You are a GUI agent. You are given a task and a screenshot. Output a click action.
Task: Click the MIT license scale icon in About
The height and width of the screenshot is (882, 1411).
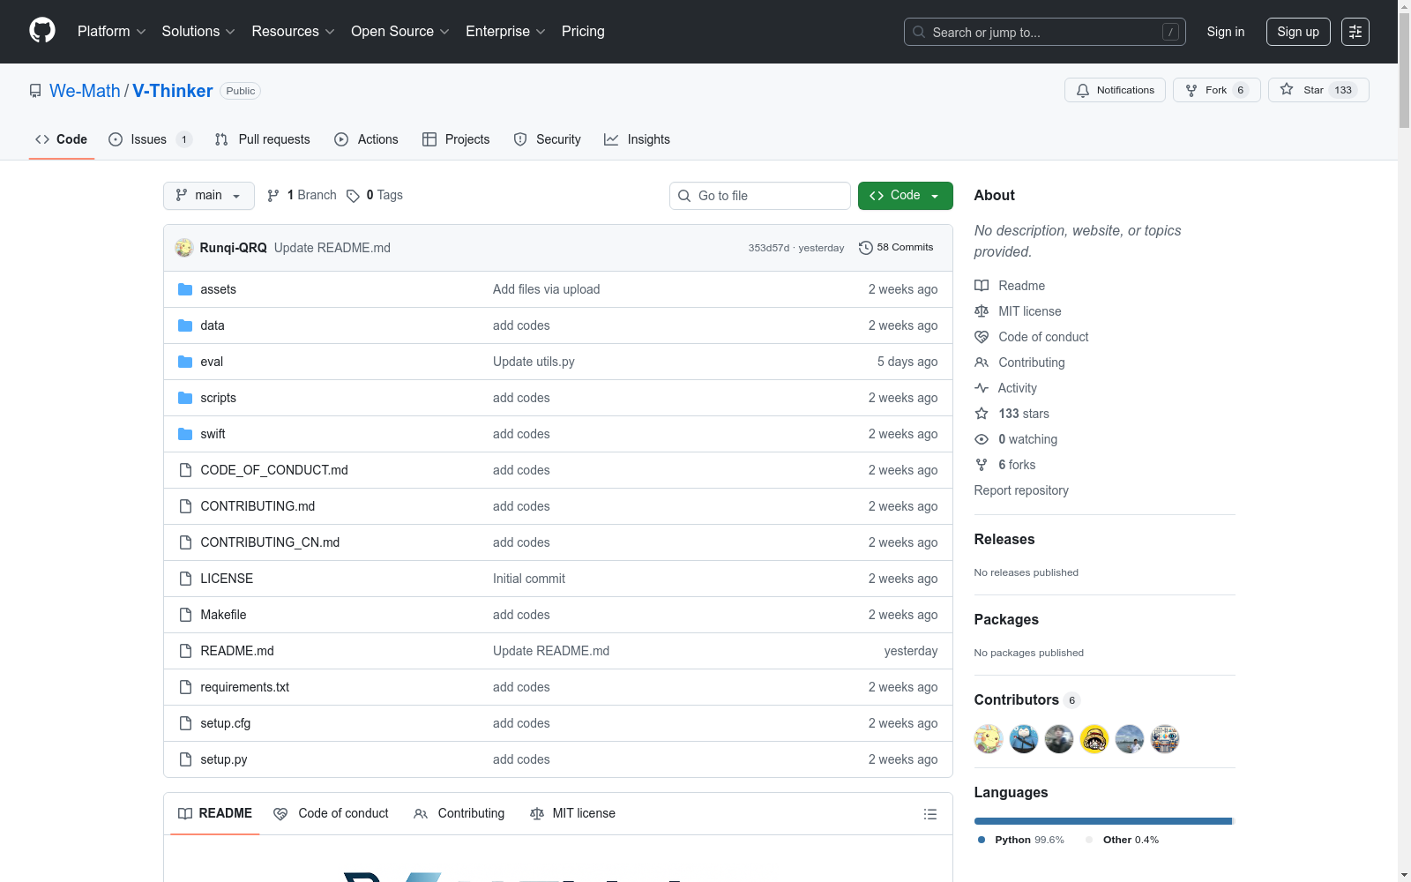click(x=982, y=311)
